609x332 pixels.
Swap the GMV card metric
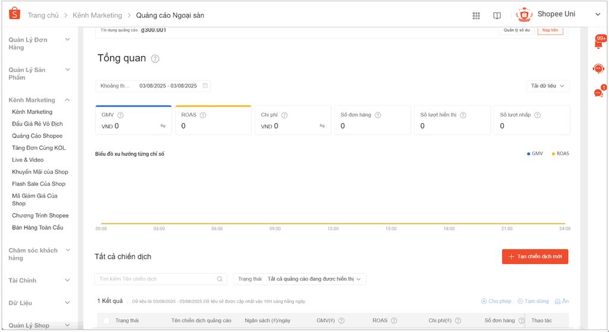tap(163, 126)
